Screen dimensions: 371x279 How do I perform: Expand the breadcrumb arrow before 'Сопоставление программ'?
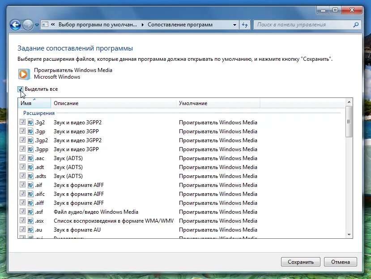pos(142,25)
